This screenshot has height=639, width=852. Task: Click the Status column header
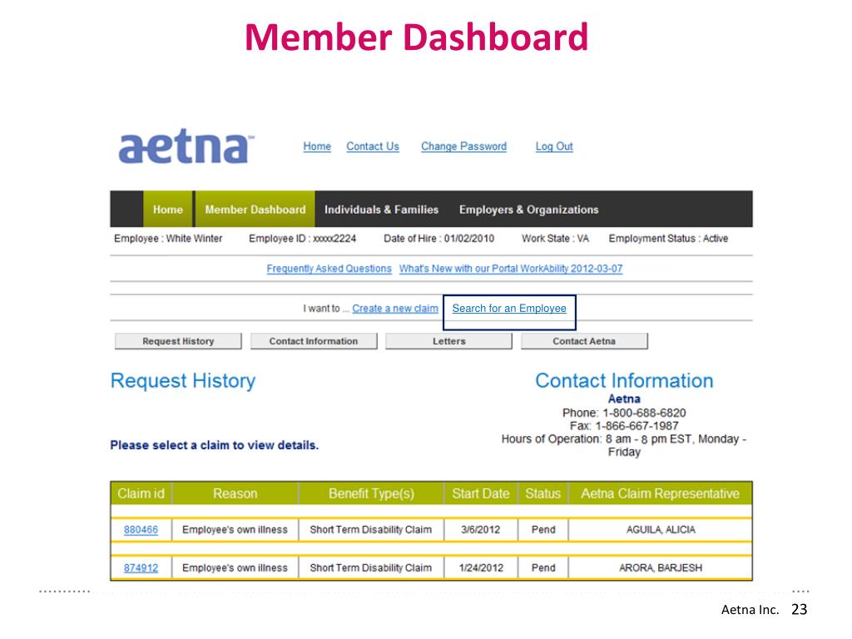542,493
